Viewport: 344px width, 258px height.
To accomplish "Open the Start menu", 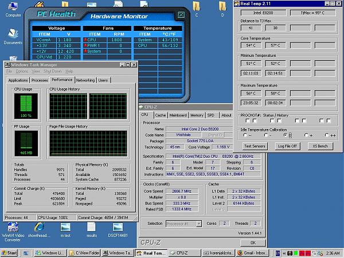I will (x=9, y=253).
